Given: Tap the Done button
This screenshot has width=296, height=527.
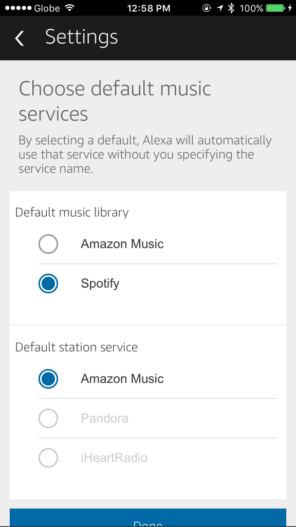Looking at the screenshot, I should click(148, 518).
